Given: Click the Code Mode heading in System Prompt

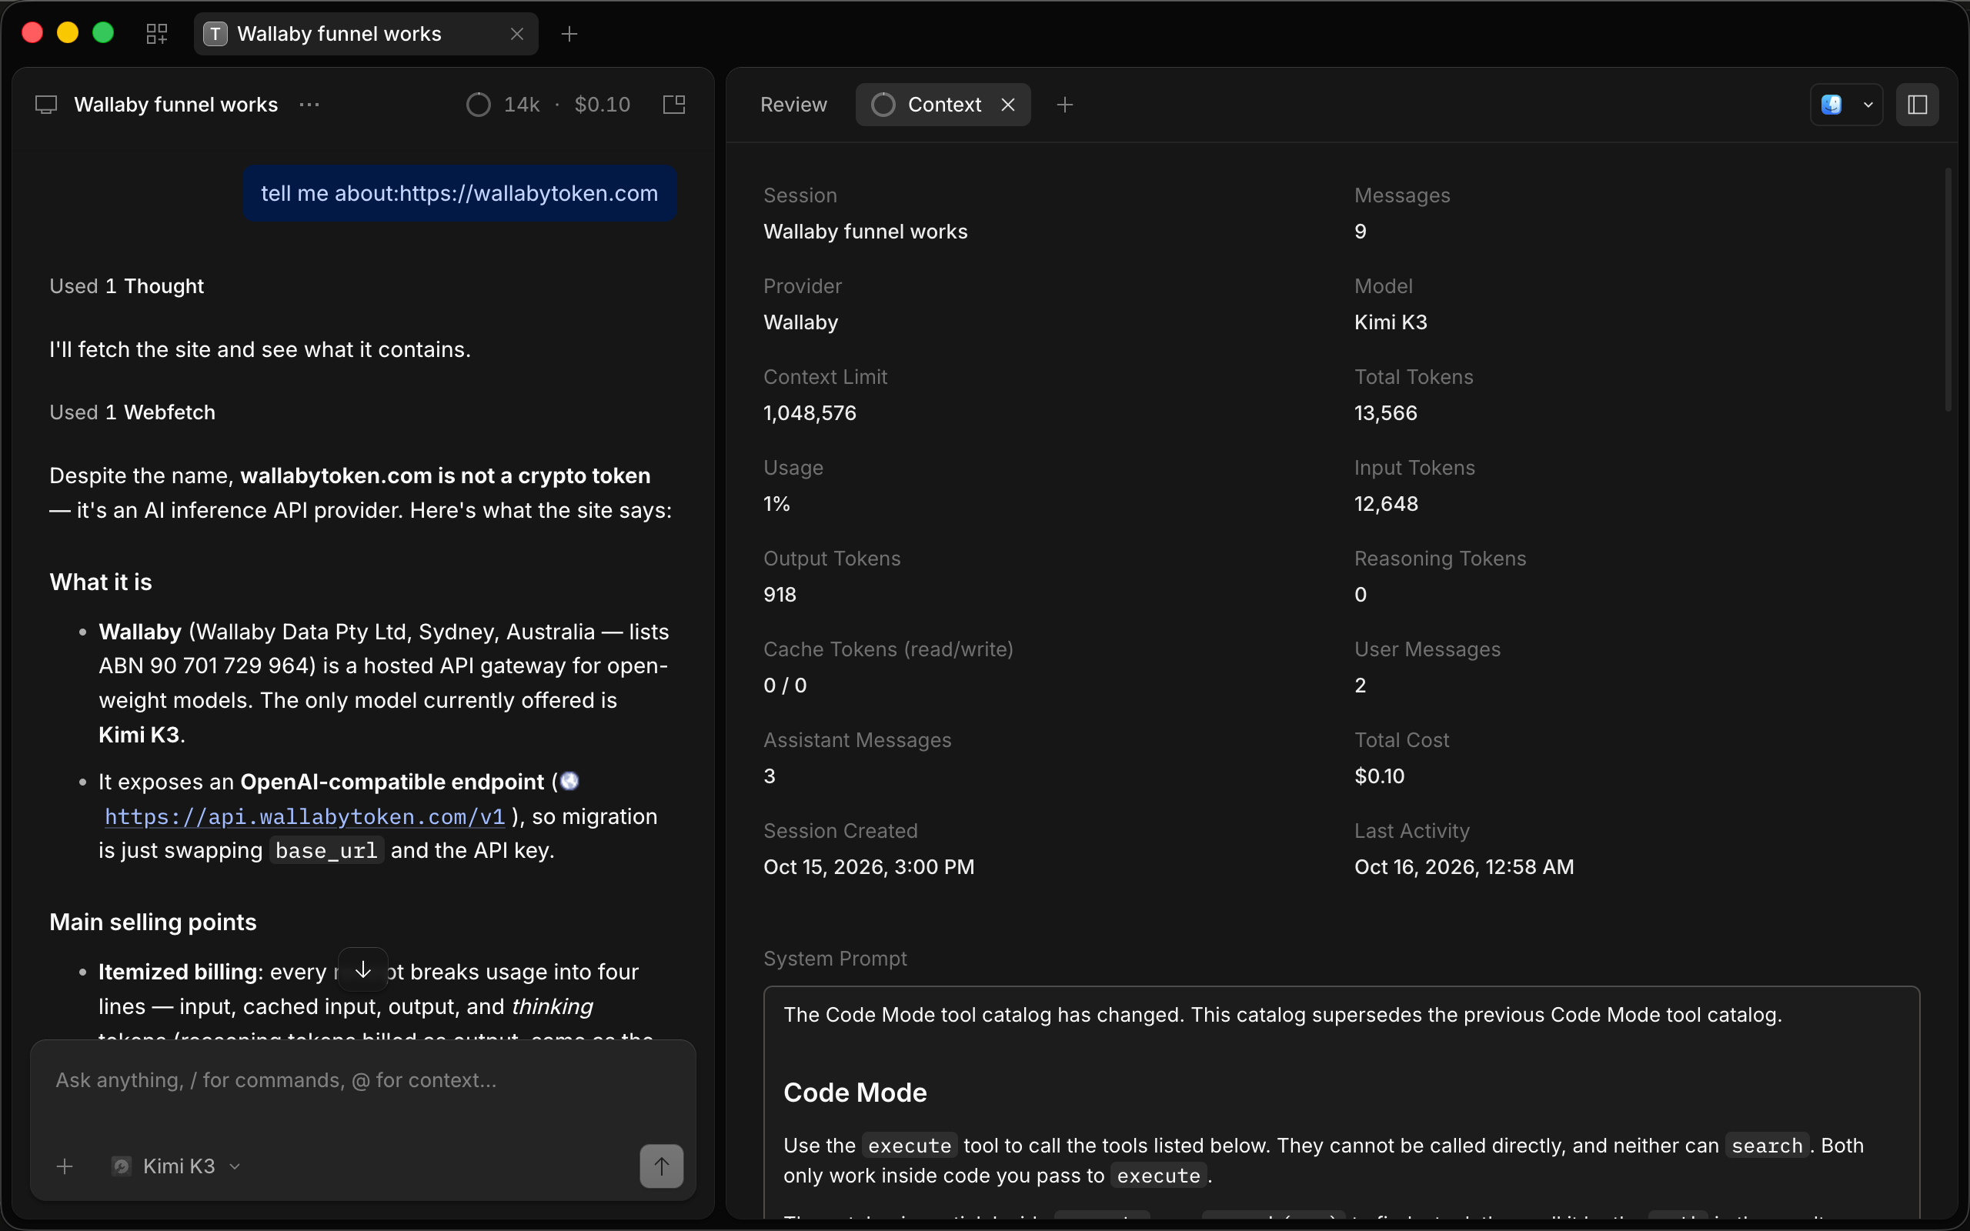Looking at the screenshot, I should point(855,1092).
